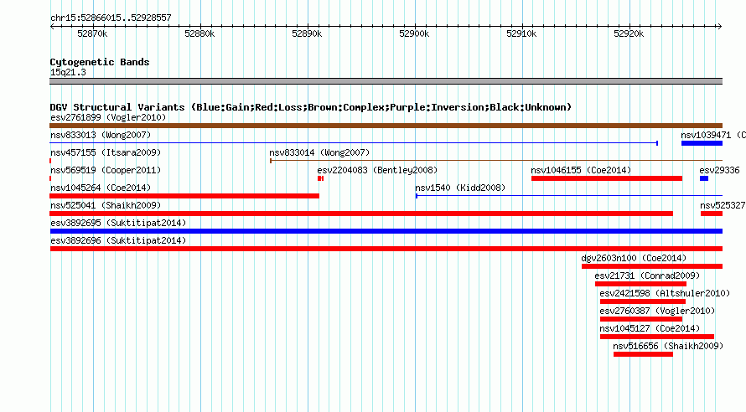The height and width of the screenshot is (412, 746).
Task: Click the 52880k ruler position
Action: (x=199, y=33)
